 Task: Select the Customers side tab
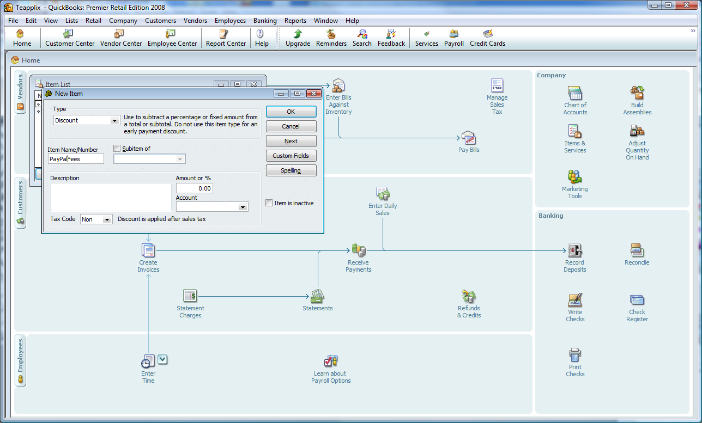21,203
